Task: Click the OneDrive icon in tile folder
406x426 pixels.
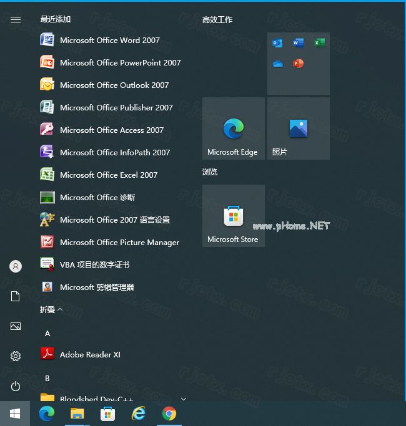Action: coord(277,64)
